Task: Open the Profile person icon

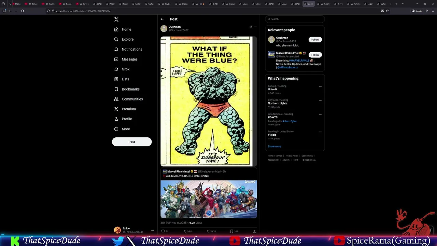Action: (x=116, y=119)
